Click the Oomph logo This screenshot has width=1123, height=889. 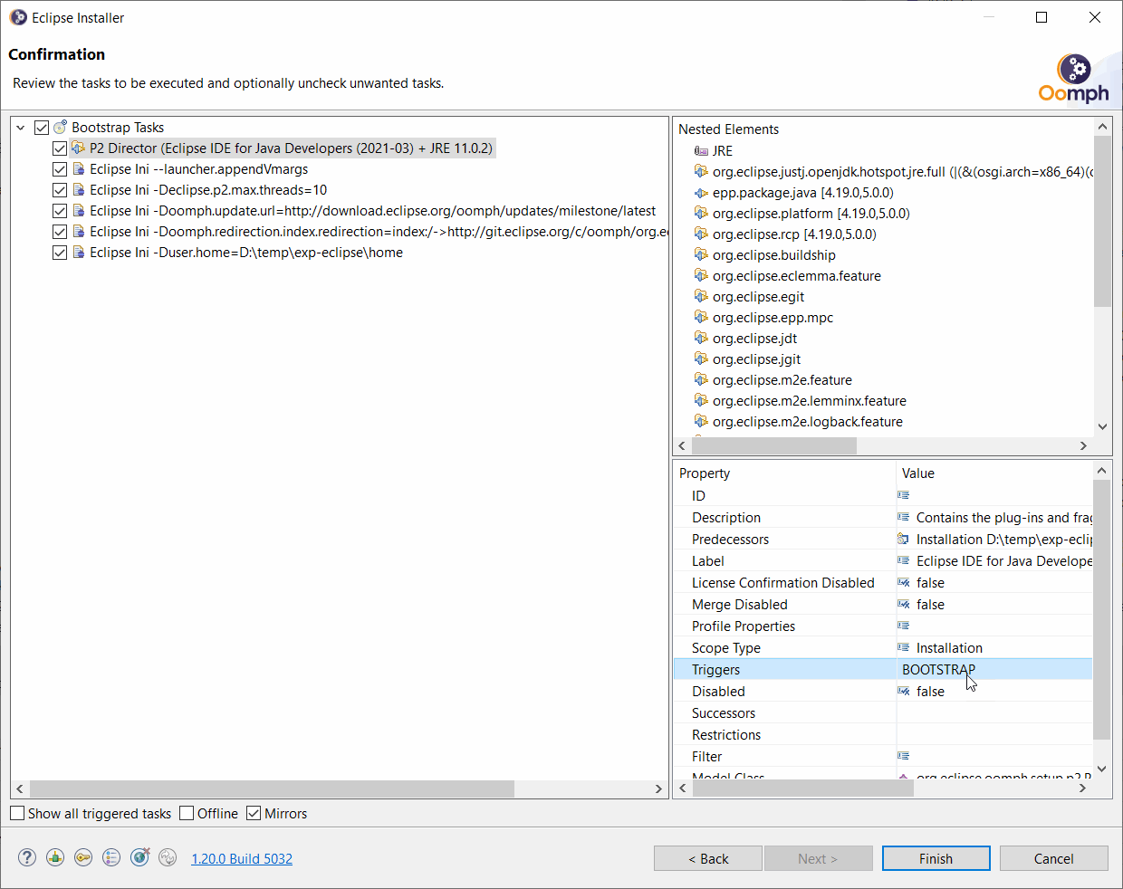pos(1074,79)
